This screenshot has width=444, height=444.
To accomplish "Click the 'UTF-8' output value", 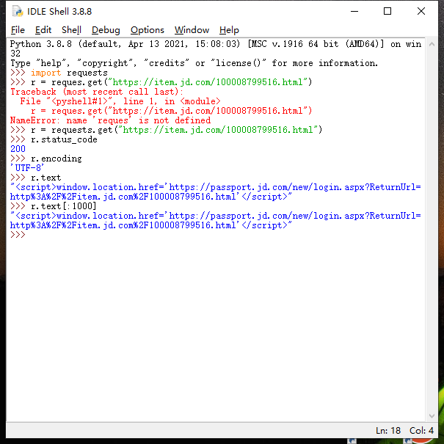I will click(27, 168).
